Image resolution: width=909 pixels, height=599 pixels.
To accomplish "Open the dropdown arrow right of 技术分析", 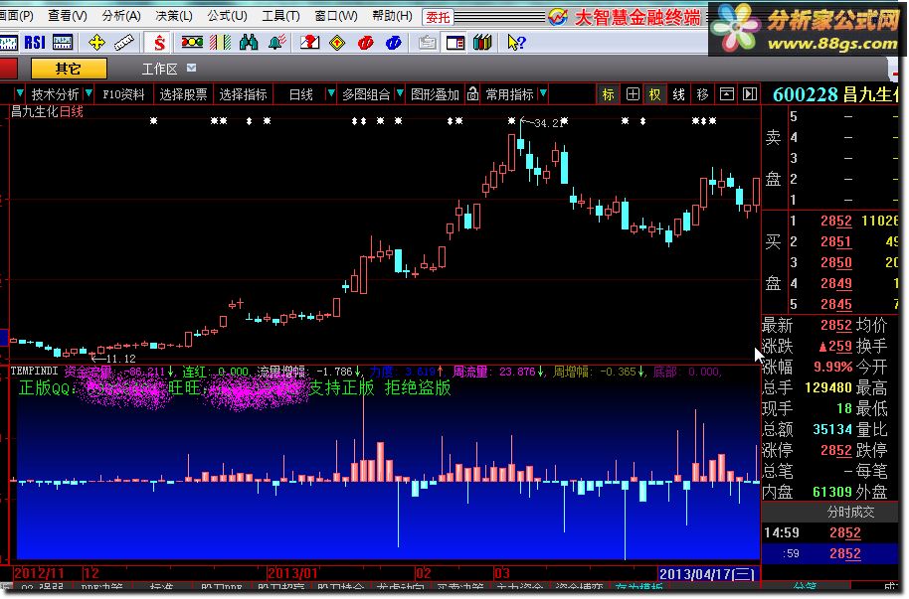I will pyautogui.click(x=89, y=92).
